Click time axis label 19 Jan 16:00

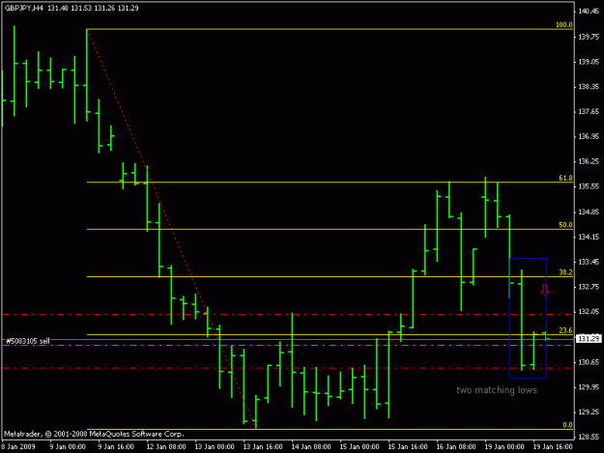click(x=553, y=447)
